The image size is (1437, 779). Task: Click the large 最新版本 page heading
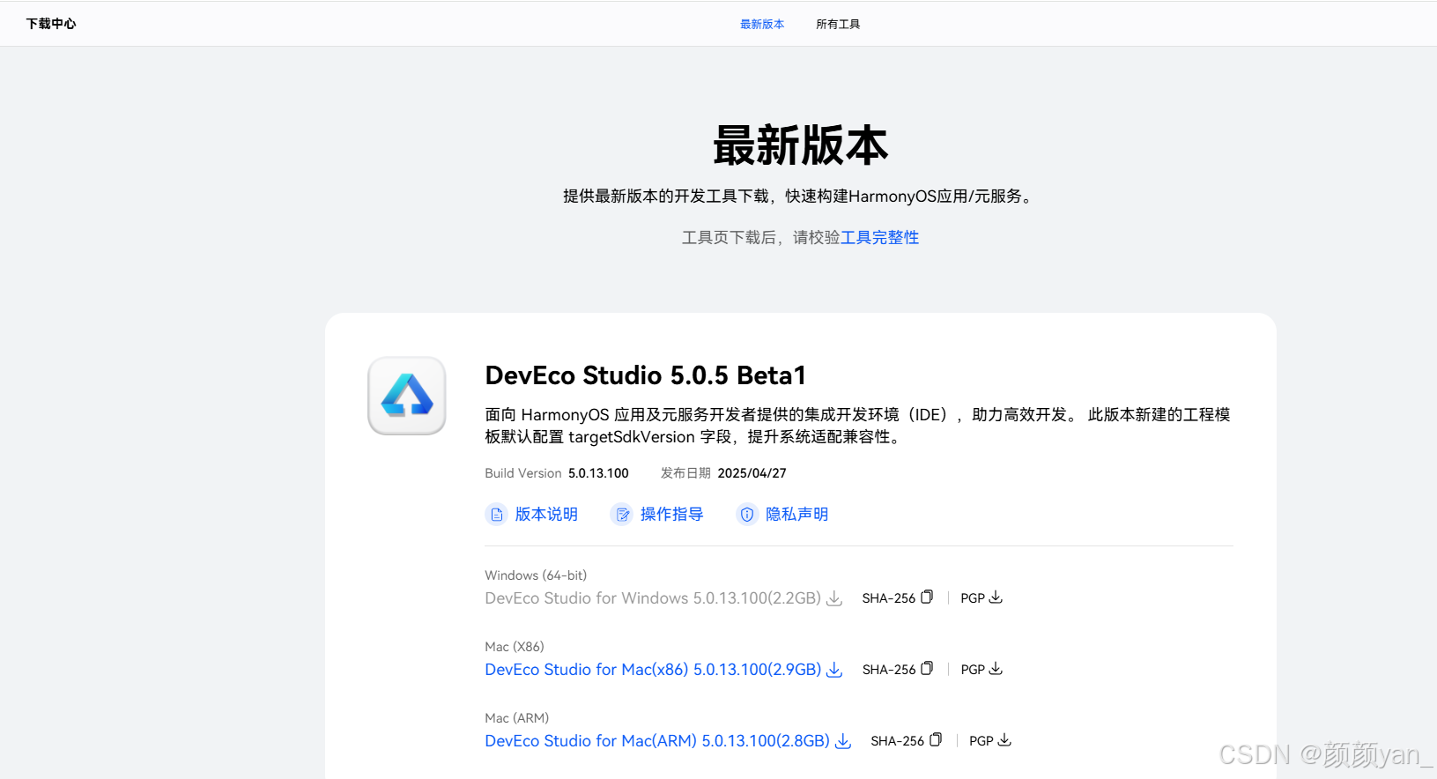(800, 145)
